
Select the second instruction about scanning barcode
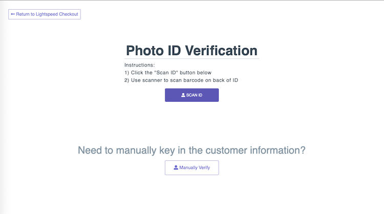pyautogui.click(x=181, y=80)
